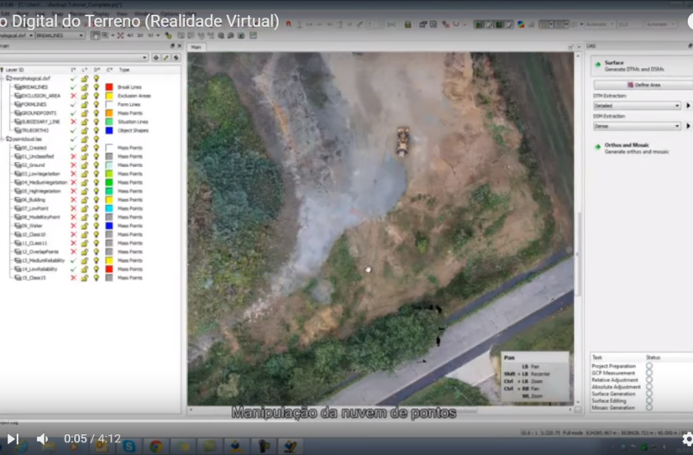Screen dimensions: 693x455
Task: Toggle the checkmark for FORMLINES layer
Action: 73,104
